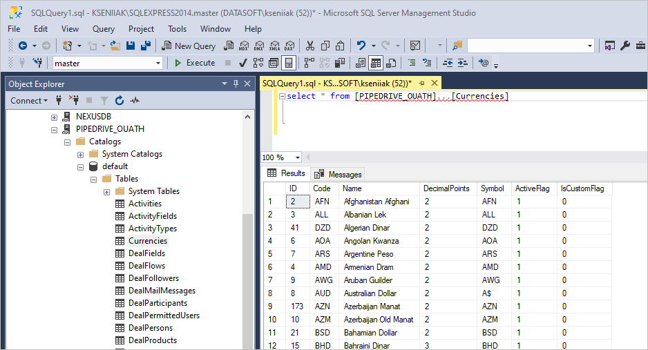Click the Execute button
This screenshot has width=648, height=350.
click(x=195, y=63)
